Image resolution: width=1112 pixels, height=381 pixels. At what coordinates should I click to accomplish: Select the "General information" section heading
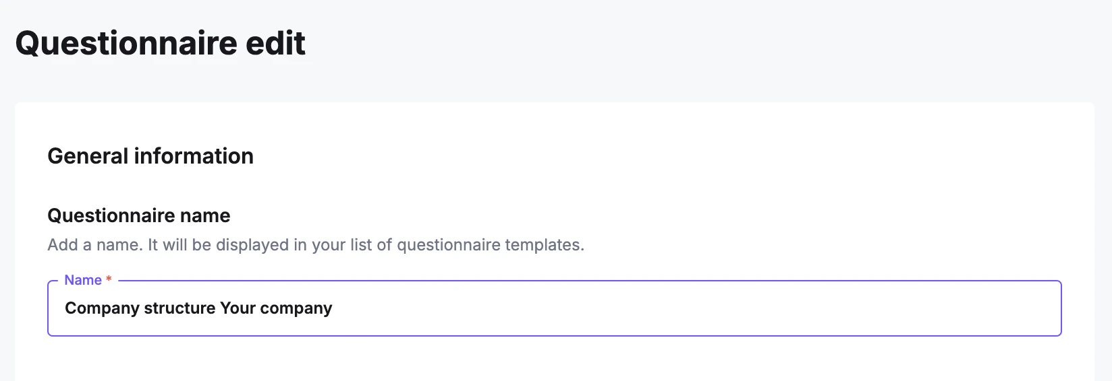pyautogui.click(x=150, y=156)
